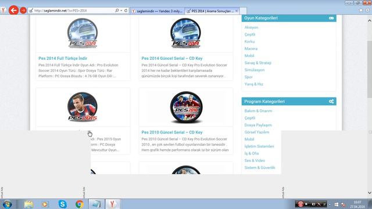Image resolution: width=372 pixels, height=209 pixels.
Task: Click the vertical scrollbar thumb
Action: pyautogui.click(x=370, y=69)
